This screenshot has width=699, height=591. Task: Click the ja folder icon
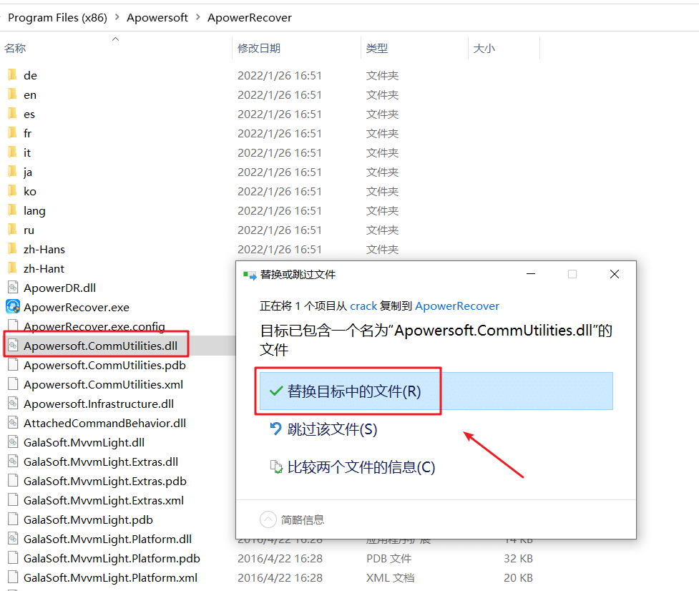[x=12, y=172]
